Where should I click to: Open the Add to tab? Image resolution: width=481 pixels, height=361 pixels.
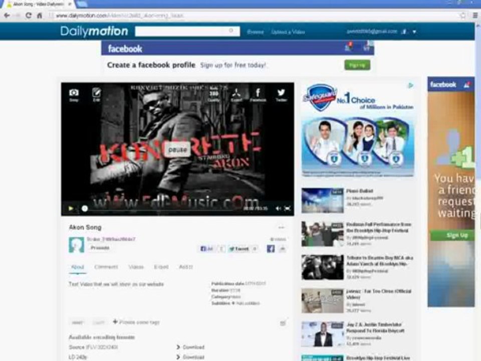(x=185, y=267)
